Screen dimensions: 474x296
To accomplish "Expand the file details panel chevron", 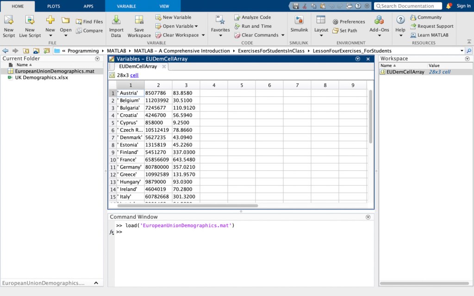I will click(96, 283).
